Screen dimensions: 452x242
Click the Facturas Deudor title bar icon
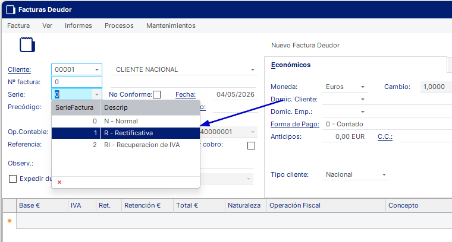tap(11, 9)
